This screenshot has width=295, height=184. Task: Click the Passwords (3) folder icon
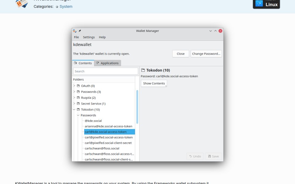(78, 92)
